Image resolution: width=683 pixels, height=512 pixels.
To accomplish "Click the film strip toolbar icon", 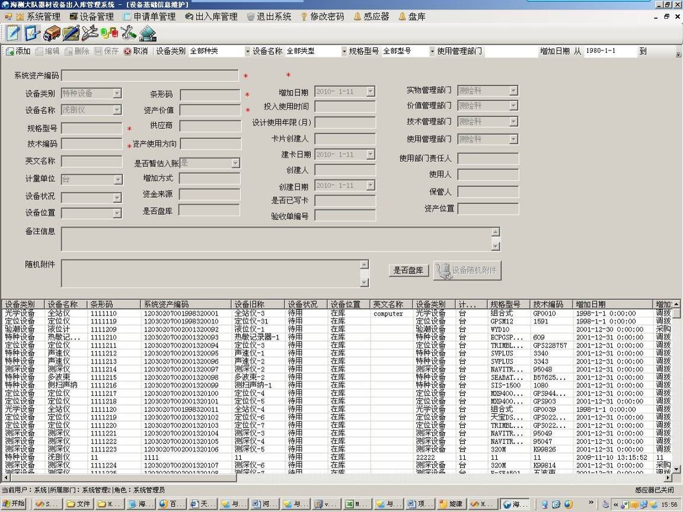I will click(147, 33).
